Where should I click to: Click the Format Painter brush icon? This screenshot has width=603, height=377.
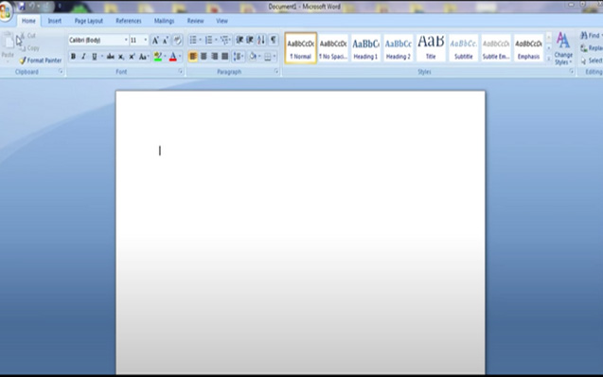tap(23, 61)
